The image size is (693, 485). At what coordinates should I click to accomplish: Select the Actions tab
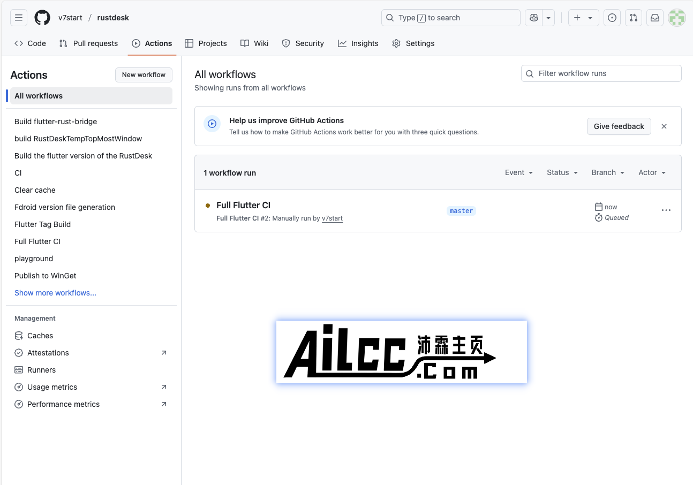[x=152, y=43]
